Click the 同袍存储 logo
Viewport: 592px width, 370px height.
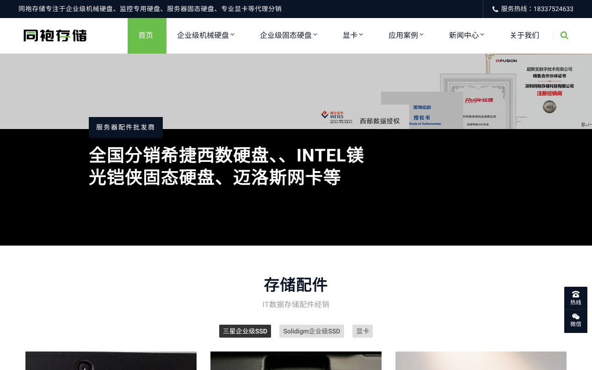click(54, 36)
